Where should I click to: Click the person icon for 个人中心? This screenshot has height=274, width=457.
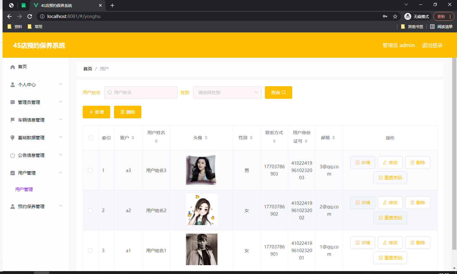click(x=12, y=84)
